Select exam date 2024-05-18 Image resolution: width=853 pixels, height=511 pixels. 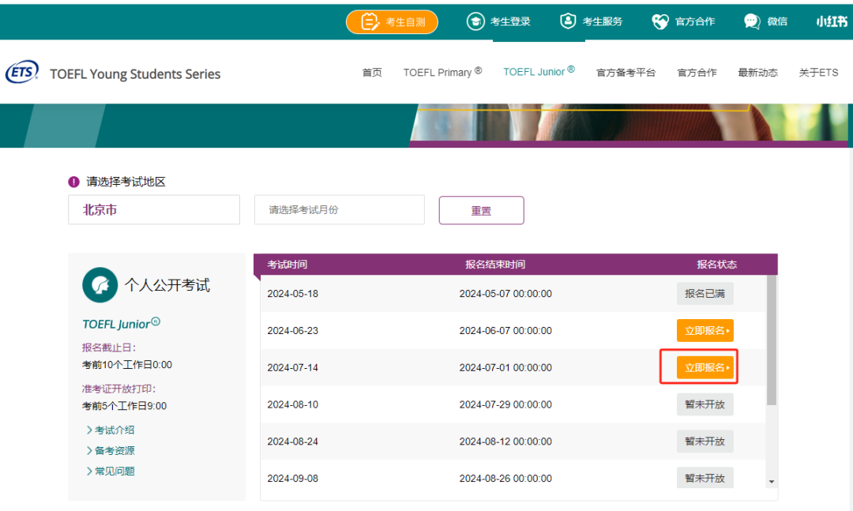293,294
